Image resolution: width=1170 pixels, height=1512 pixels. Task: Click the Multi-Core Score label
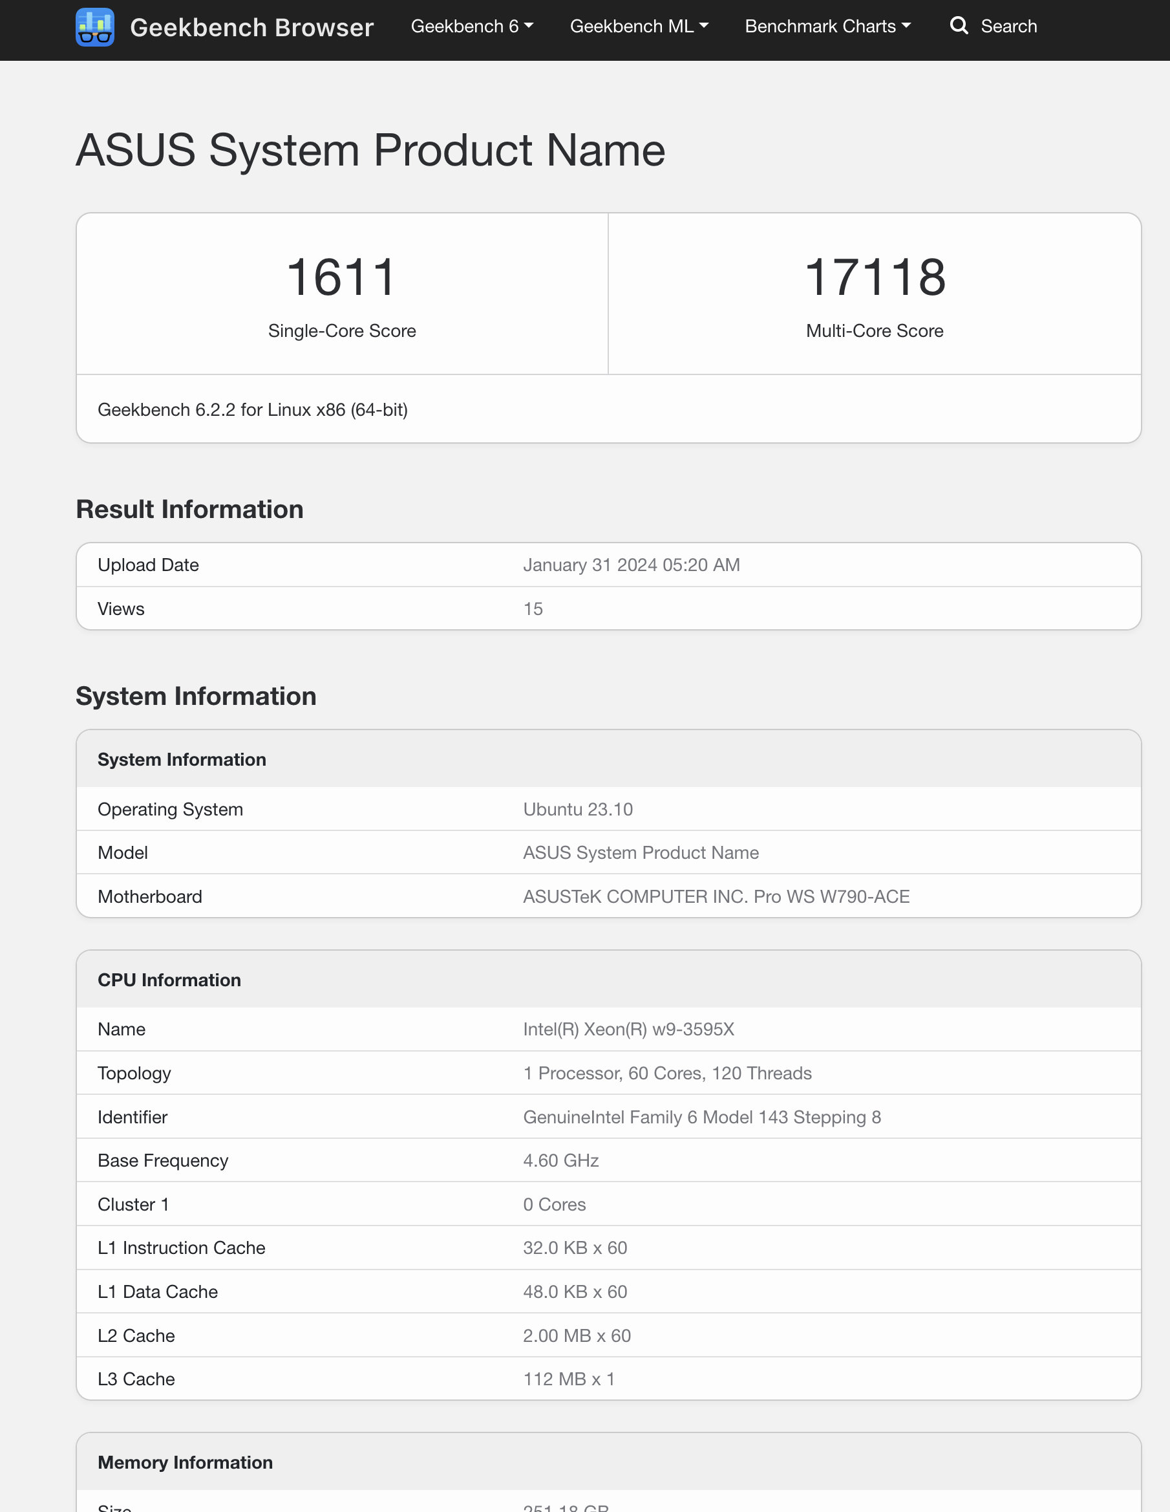(x=875, y=331)
